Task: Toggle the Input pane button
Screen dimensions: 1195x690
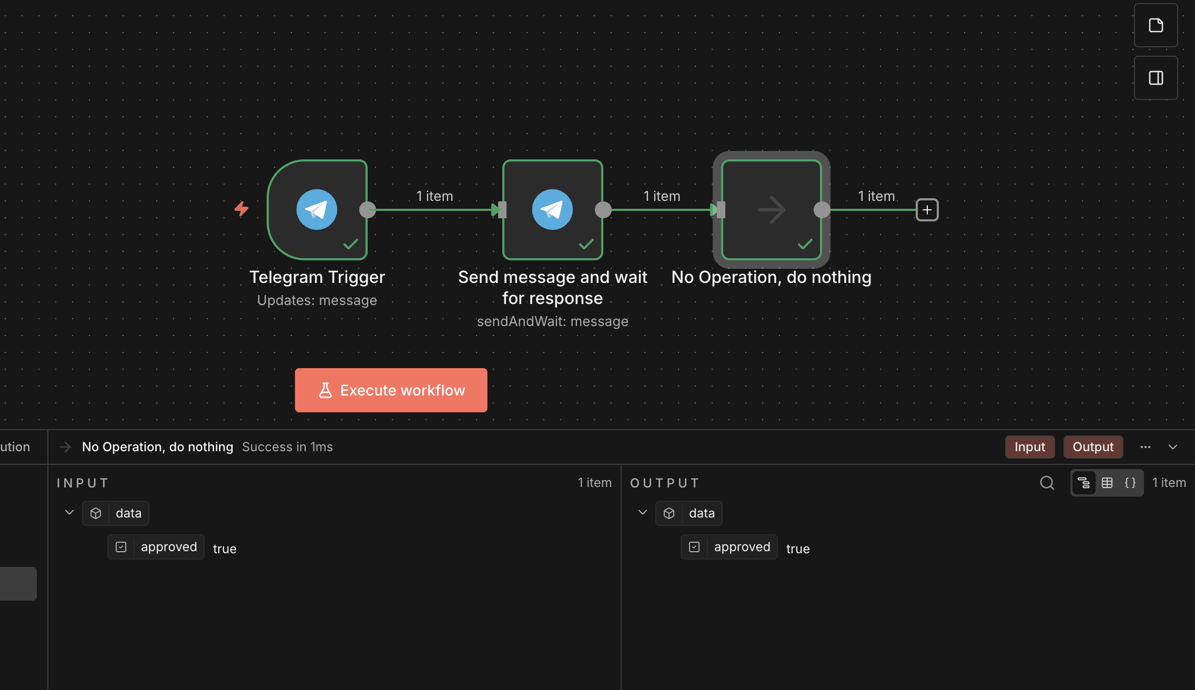Action: point(1029,447)
